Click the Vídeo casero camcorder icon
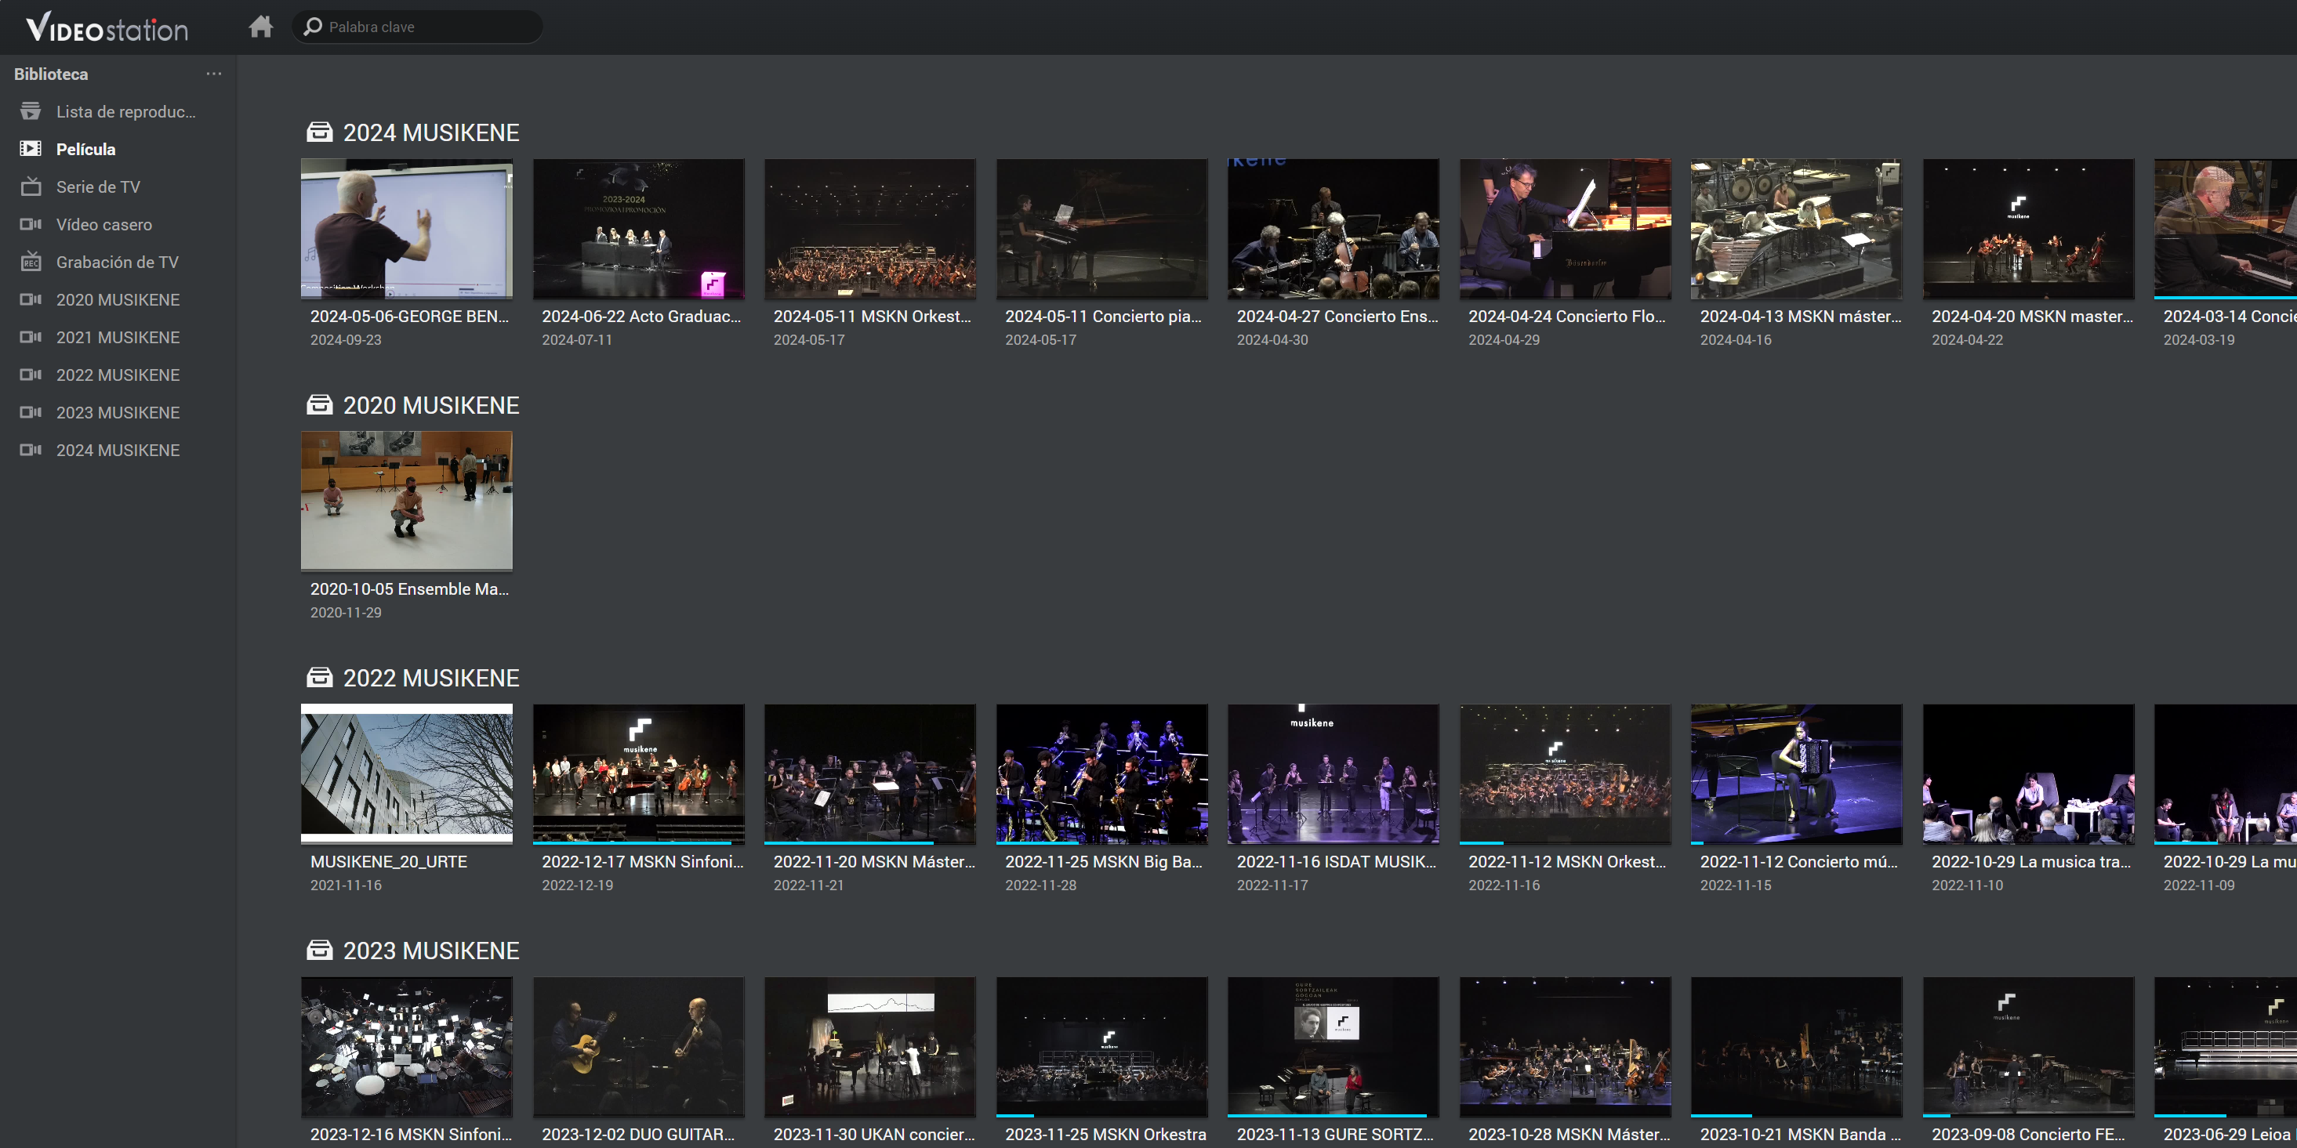 tap(31, 225)
